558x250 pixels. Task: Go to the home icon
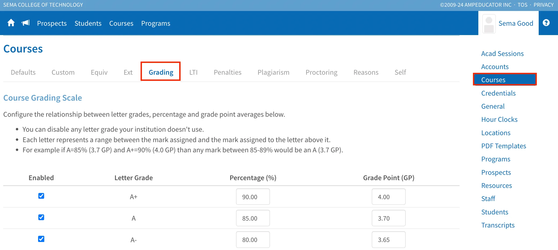[x=11, y=23]
